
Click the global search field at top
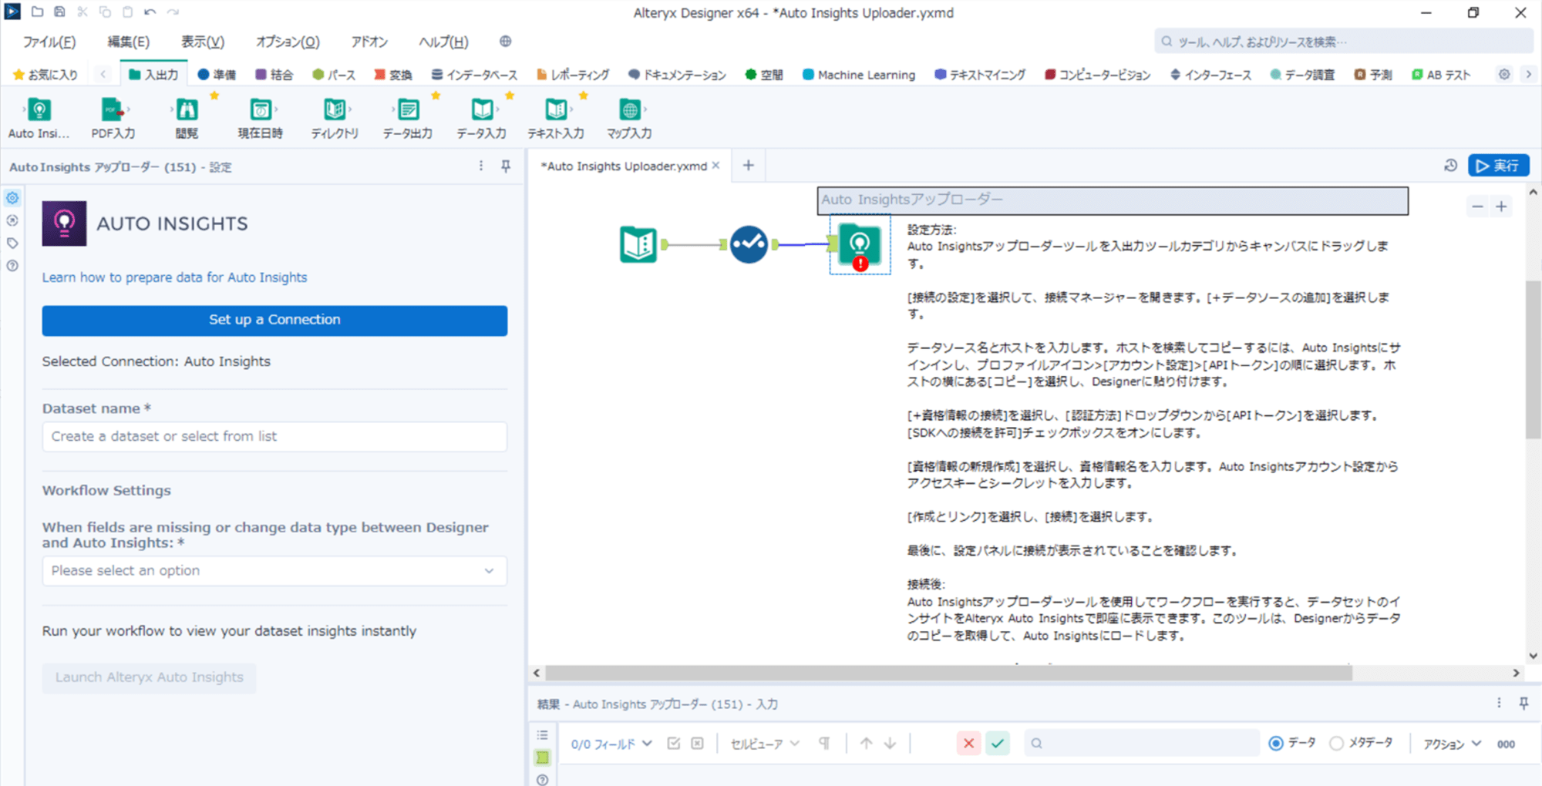pos(1343,42)
